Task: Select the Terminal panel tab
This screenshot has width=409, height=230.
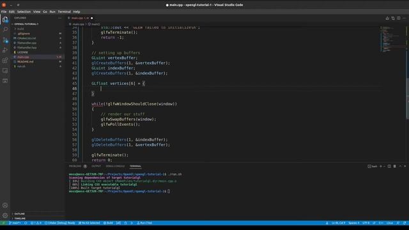Action: [135, 166]
